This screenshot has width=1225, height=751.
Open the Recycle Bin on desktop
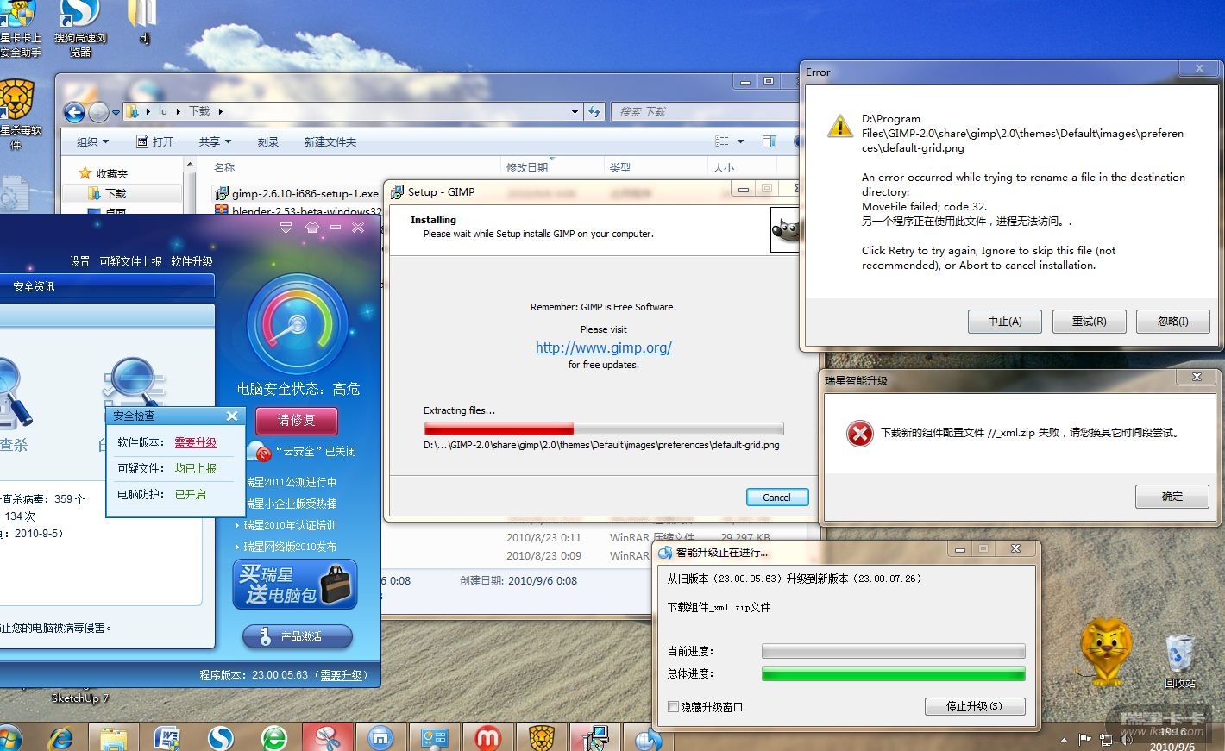point(1179,660)
